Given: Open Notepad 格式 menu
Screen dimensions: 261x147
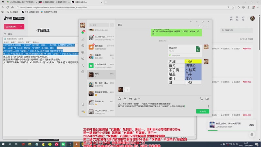Looking at the screenshot, I should click(21, 42).
